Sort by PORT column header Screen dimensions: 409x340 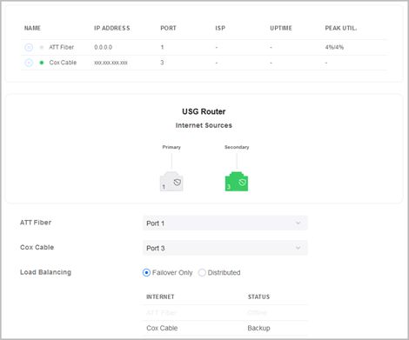click(x=168, y=28)
